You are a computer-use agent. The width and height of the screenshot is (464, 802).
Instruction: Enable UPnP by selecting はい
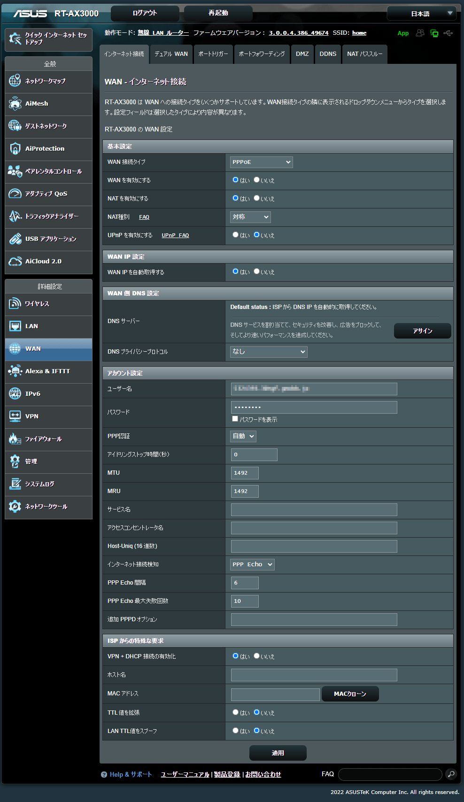[x=236, y=235]
